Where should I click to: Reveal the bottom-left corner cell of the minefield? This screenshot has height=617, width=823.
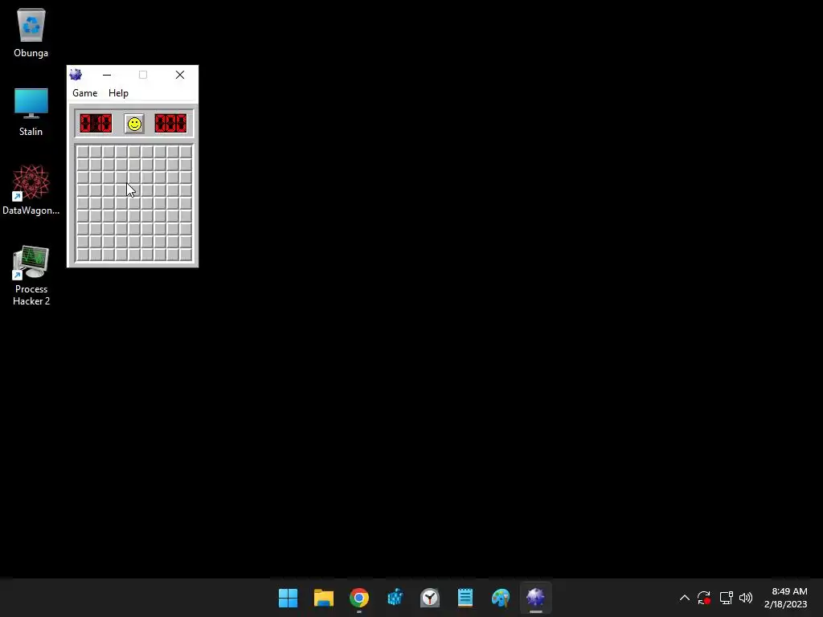click(83, 255)
